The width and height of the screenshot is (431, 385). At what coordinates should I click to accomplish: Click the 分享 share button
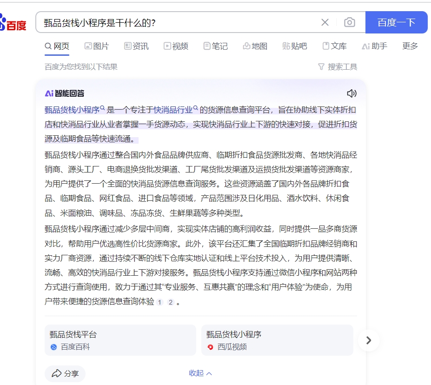(x=65, y=373)
